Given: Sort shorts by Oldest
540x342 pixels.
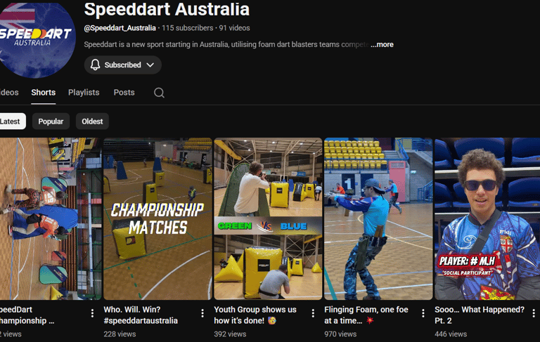Looking at the screenshot, I should [x=92, y=121].
